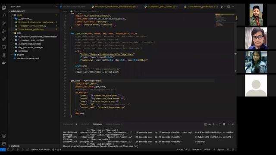Change the Python language mode in status bar
Screen dimensions: 276x155
(x=221, y=149)
